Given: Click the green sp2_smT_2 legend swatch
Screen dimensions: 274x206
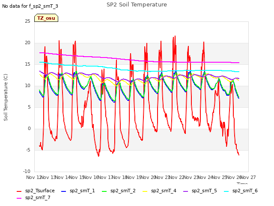Looking at the screenshot, I should (x=104, y=191).
